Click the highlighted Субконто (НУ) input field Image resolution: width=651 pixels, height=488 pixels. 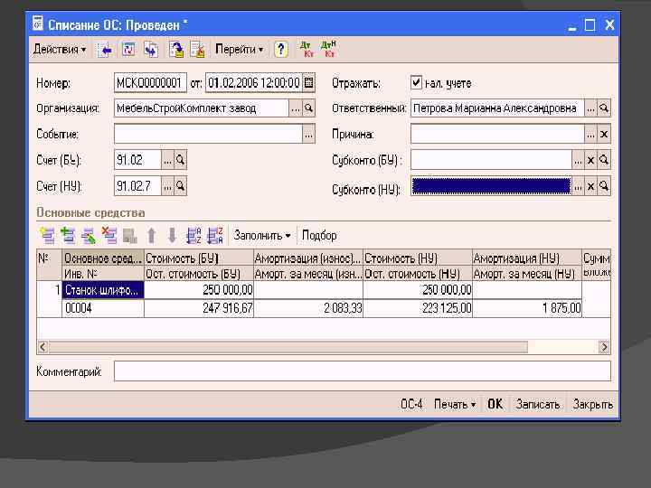(x=491, y=186)
